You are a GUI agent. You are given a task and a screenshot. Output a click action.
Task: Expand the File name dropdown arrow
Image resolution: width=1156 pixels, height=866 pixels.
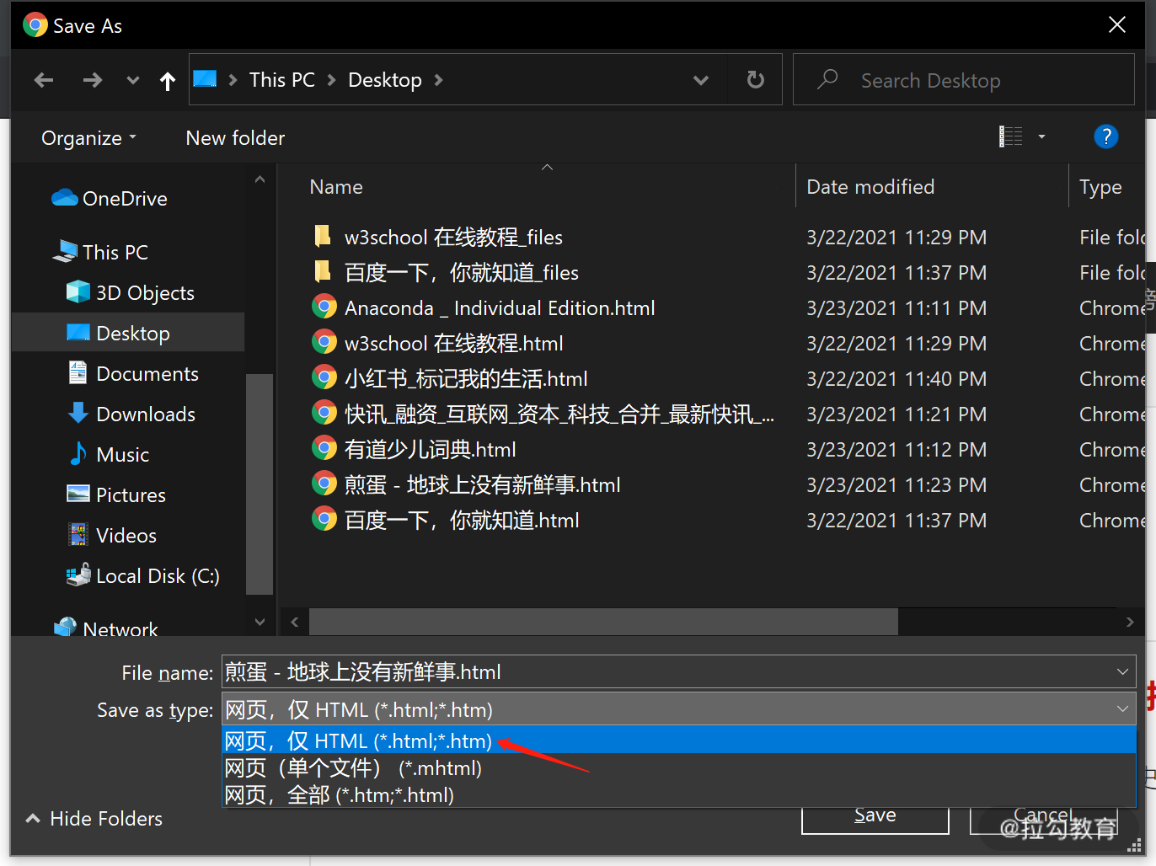tap(1122, 672)
